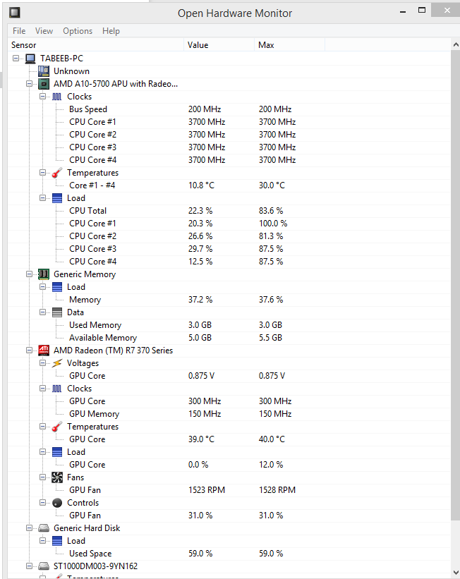Click the Sensor column header
The width and height of the screenshot is (460, 579).
96,45
